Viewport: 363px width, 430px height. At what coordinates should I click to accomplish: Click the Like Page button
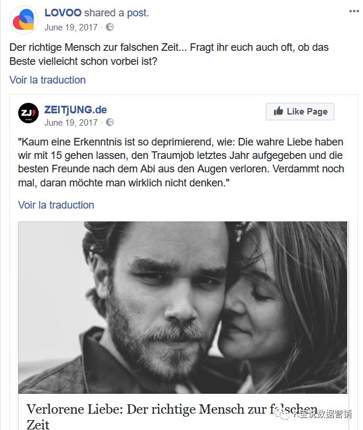300,112
